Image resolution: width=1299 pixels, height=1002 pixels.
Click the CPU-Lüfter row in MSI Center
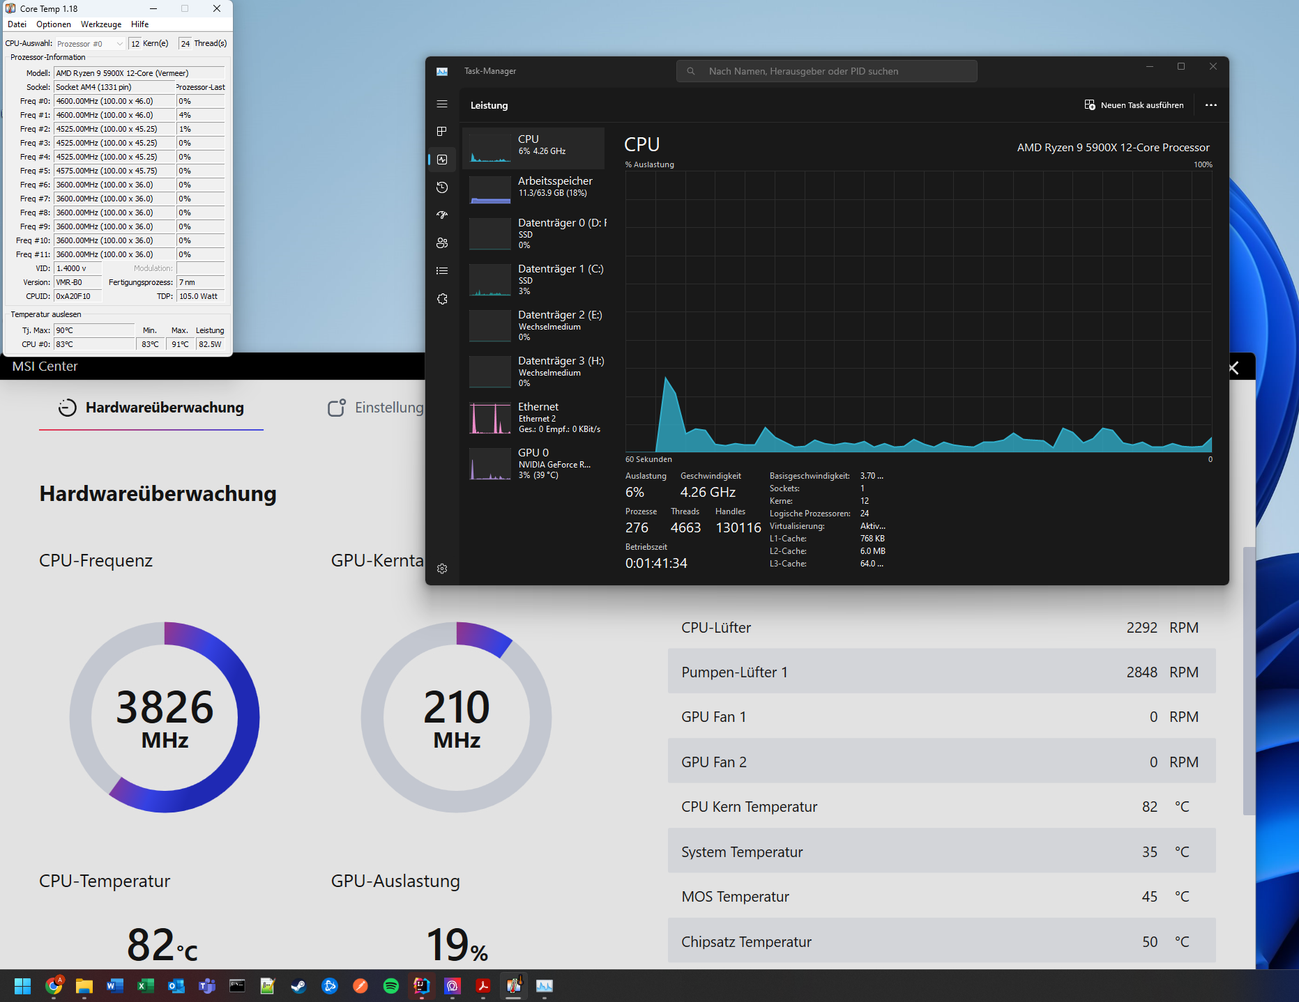[941, 627]
